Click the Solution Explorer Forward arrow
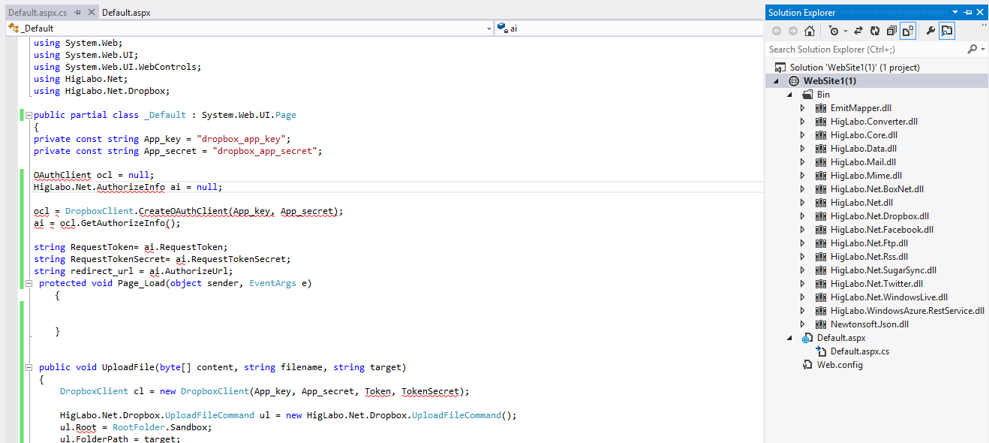This screenshot has width=989, height=443. point(792,31)
